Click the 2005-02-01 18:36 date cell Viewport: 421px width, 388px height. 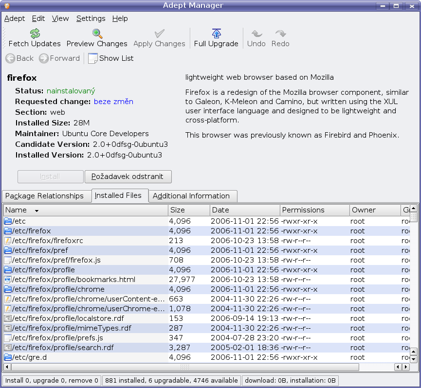click(245, 348)
